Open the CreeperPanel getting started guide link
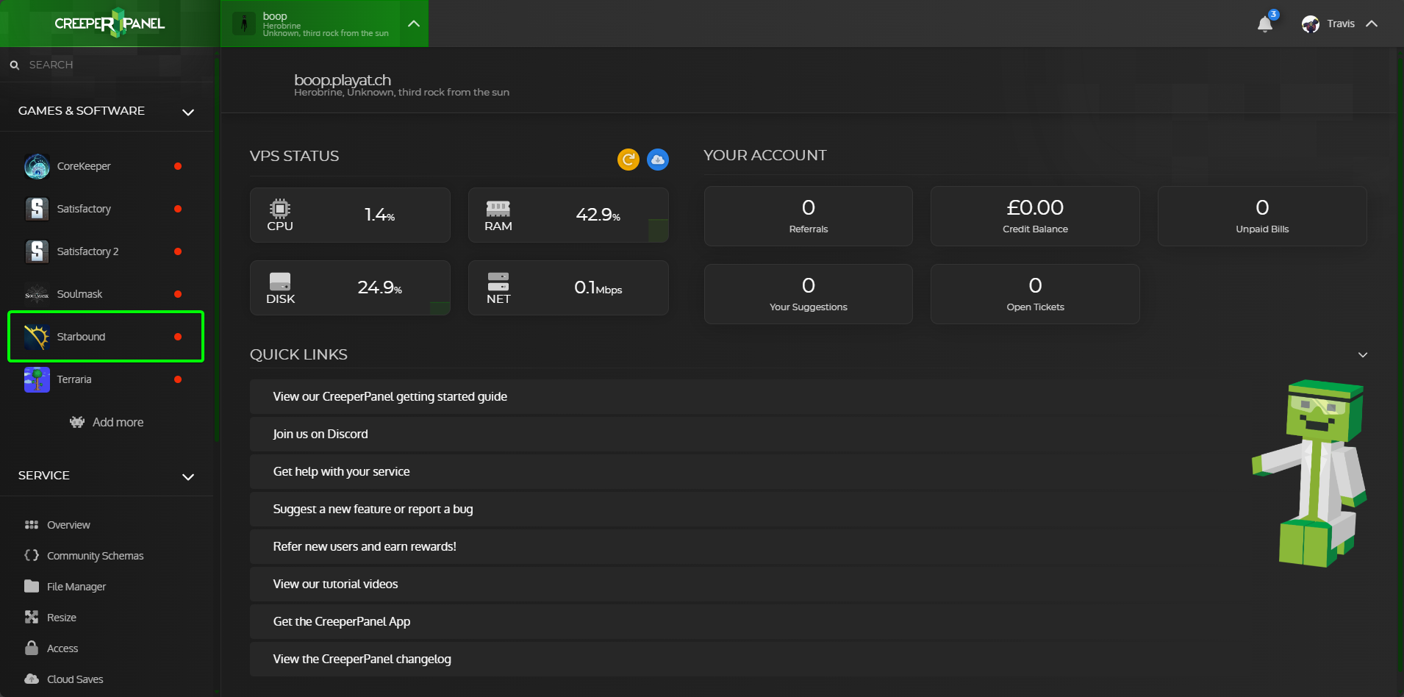1404x697 pixels. [x=390, y=397]
